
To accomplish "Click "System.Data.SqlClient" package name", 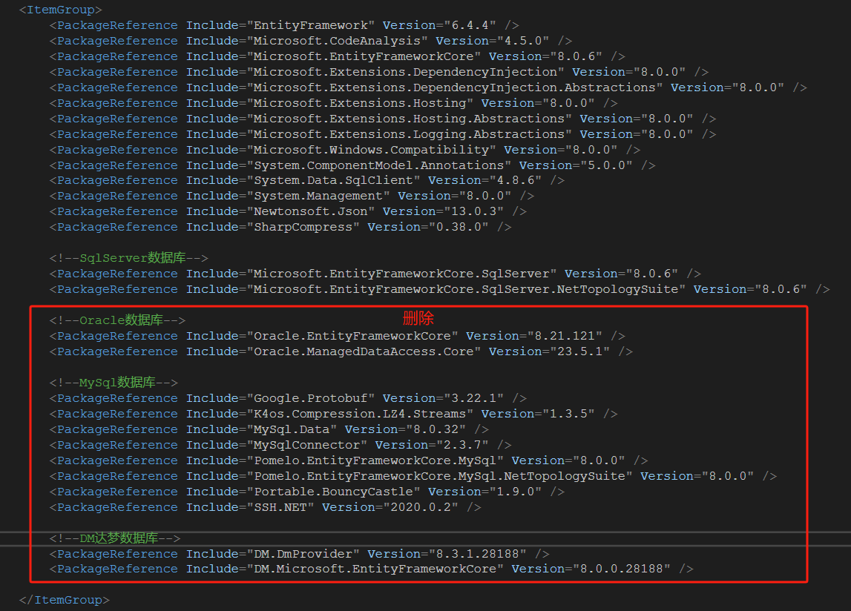I will pos(333,180).
